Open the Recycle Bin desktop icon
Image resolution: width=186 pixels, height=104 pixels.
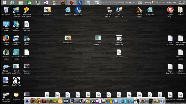(6, 11)
